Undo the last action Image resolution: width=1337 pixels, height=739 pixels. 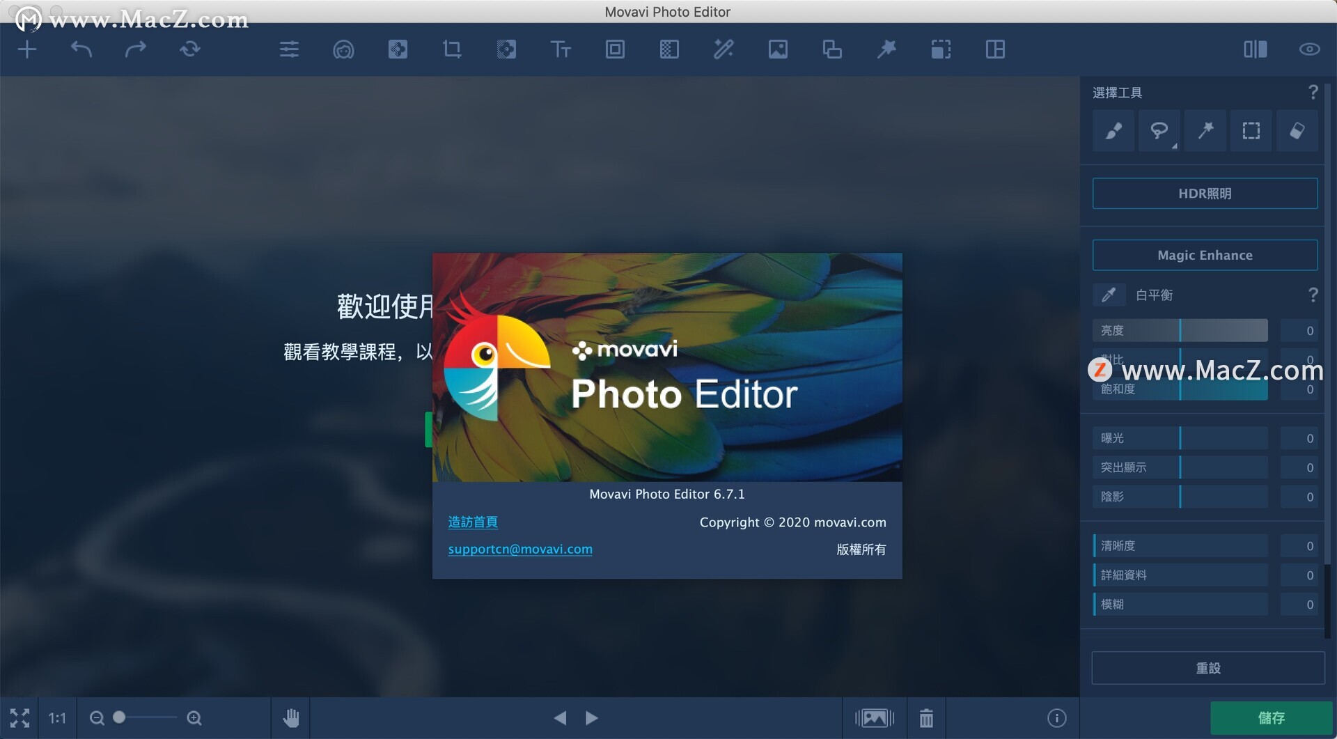81,49
